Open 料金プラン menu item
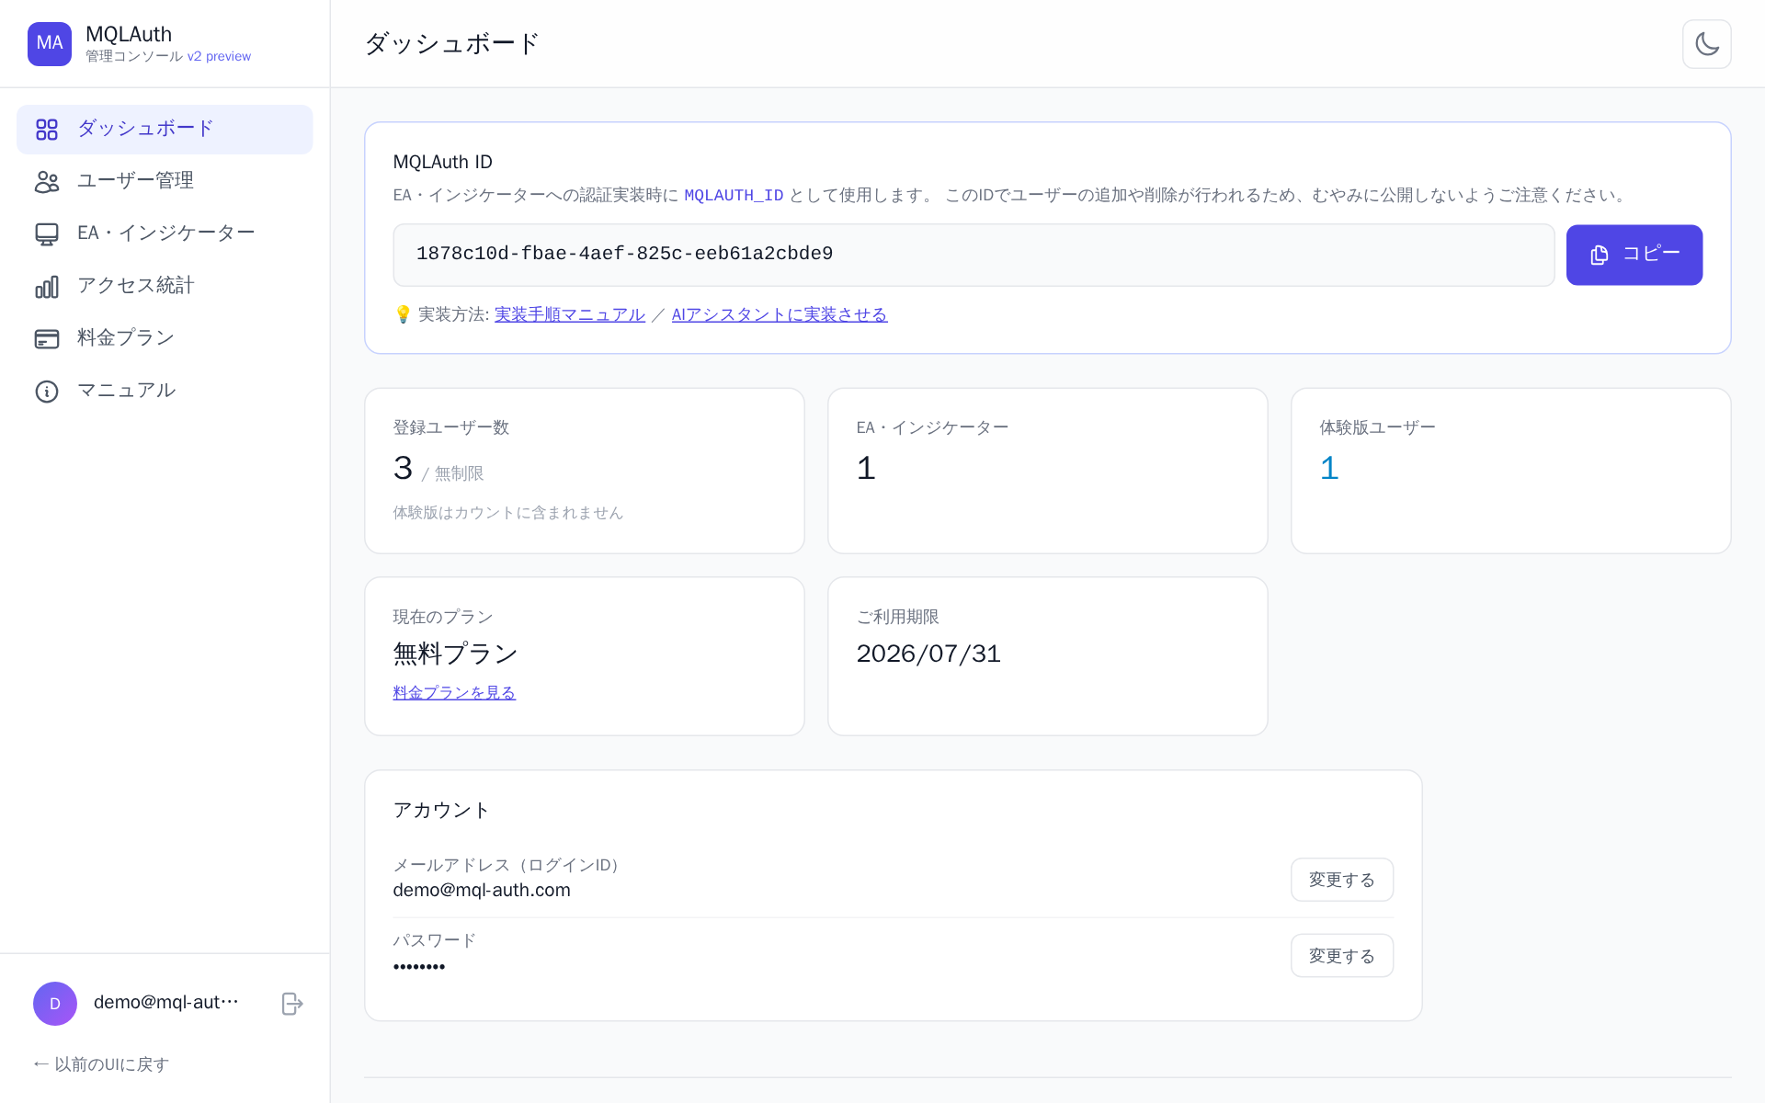 (x=165, y=339)
